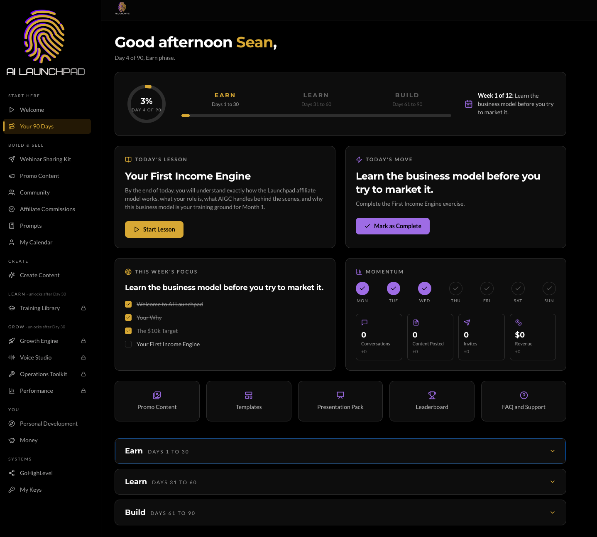This screenshot has height=537, width=597.
Task: Open the FAQ and Support card
Action: tap(524, 401)
